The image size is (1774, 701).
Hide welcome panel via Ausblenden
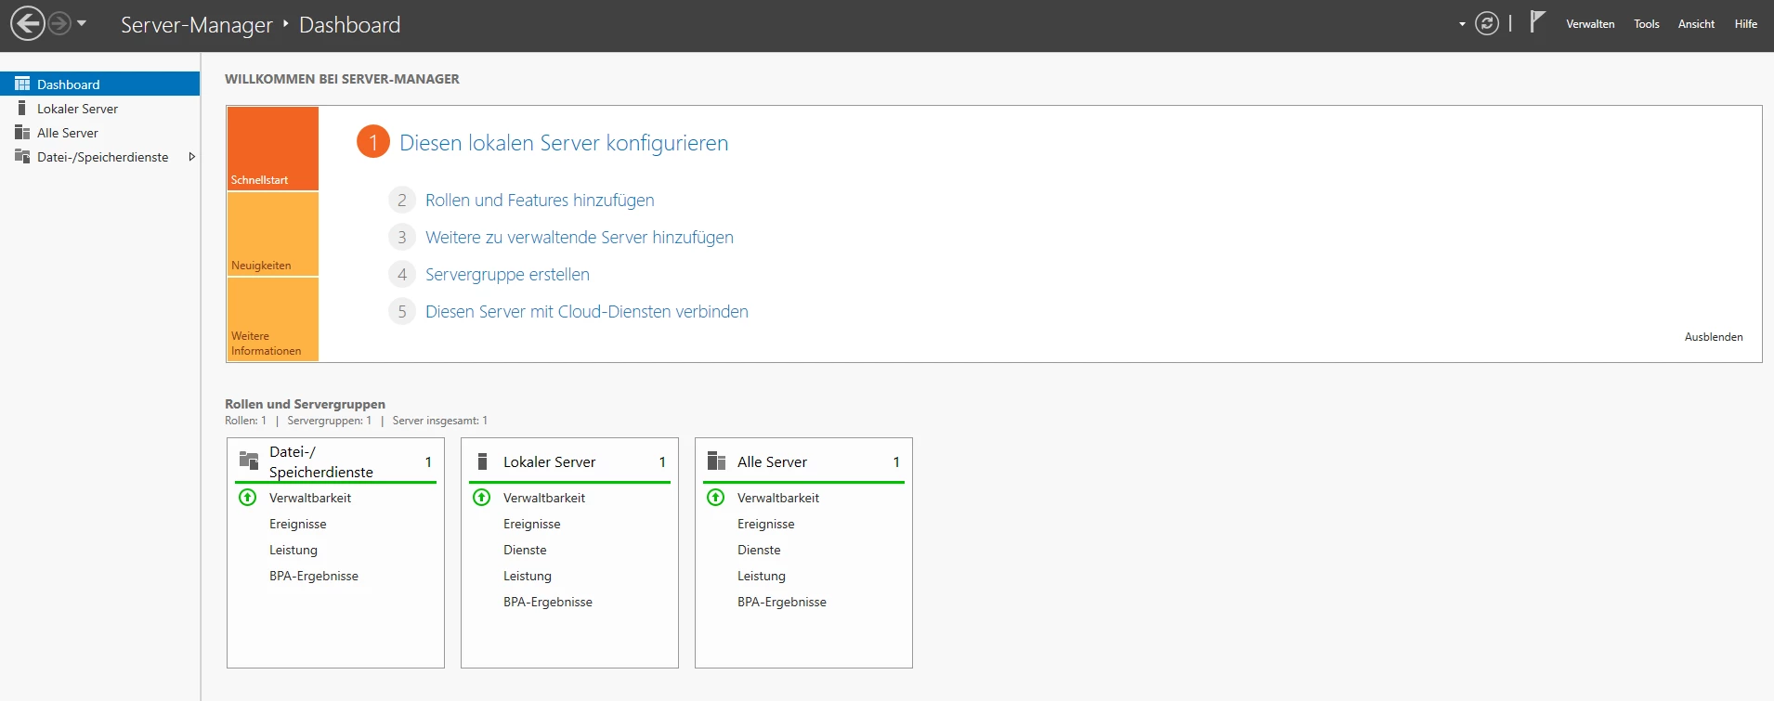(x=1713, y=337)
